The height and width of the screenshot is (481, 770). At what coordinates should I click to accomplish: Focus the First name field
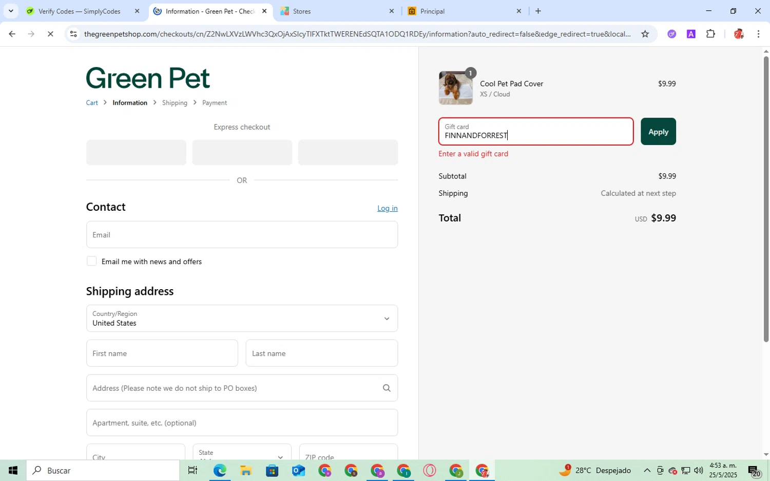tap(162, 353)
